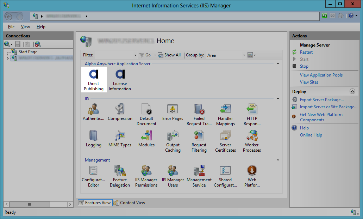
Task: Click the Delete Connection icon in Connections toolbar
Action: (38, 44)
